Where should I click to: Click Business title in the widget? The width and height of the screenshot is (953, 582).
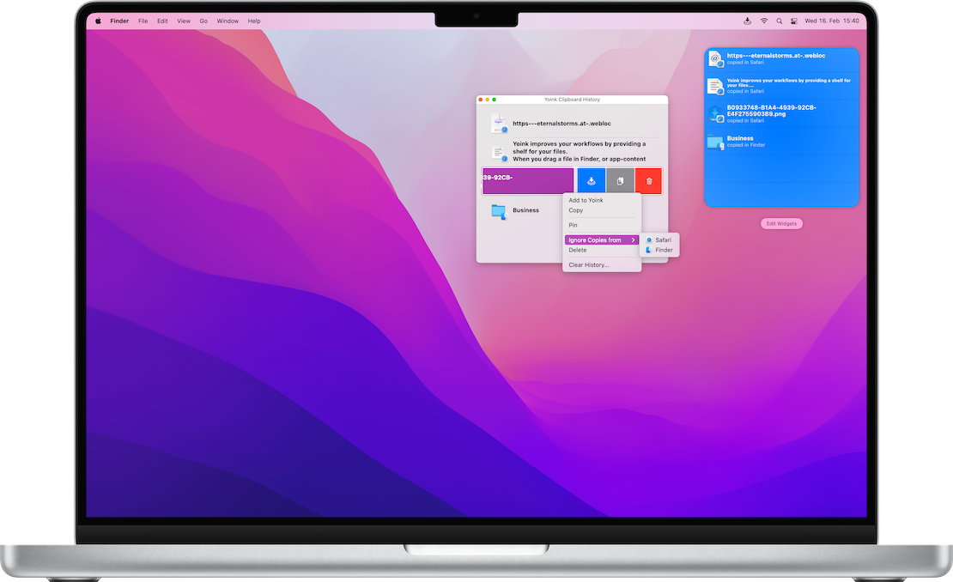pyautogui.click(x=740, y=138)
